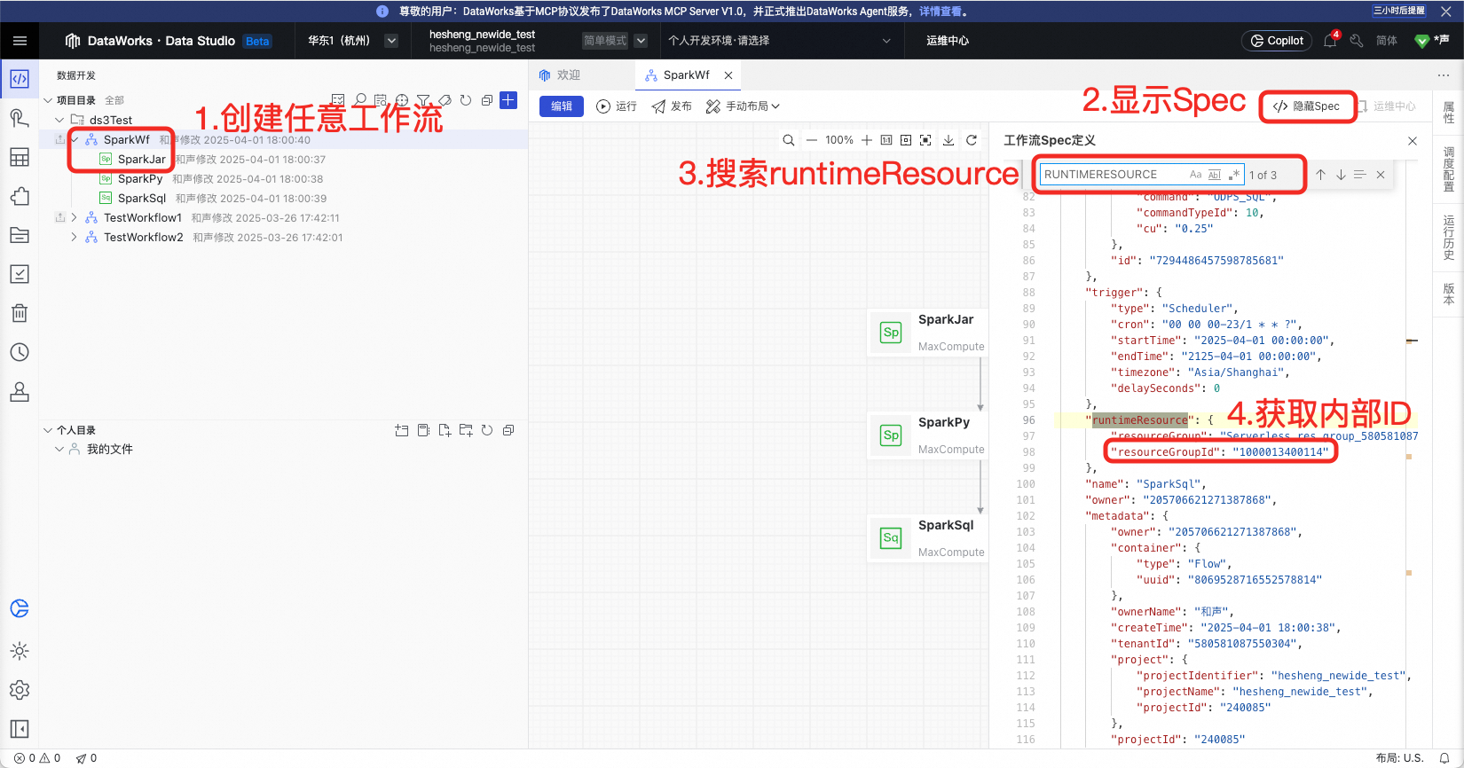Click the tag icon in project directory toolbar

point(445,100)
